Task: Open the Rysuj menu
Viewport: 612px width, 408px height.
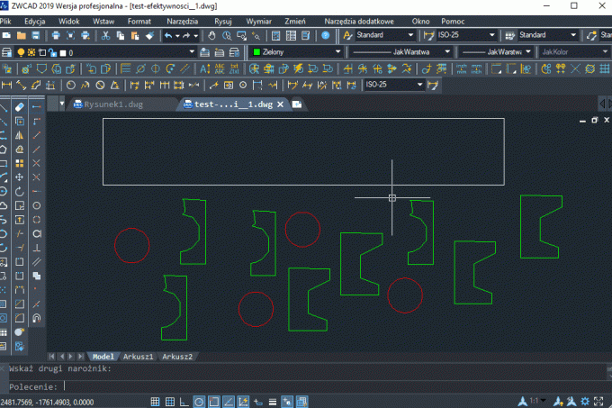Action: coord(223,22)
